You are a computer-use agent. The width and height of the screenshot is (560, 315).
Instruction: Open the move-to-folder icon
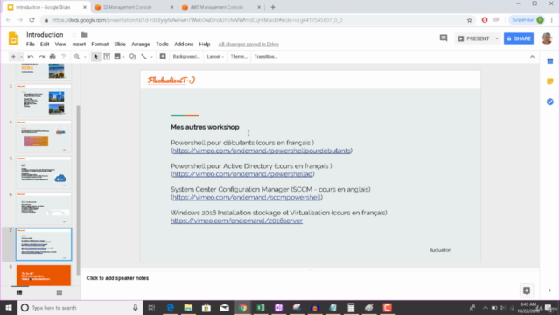coord(84,35)
